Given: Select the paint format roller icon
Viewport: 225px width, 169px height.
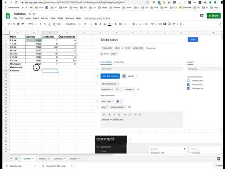Looking at the screenshot, I should (23, 24).
